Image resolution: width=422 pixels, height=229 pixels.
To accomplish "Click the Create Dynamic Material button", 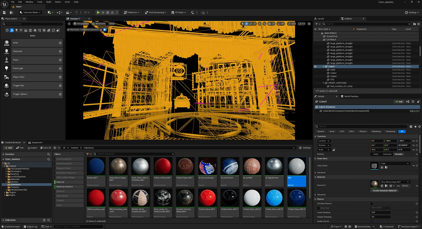I will (384, 190).
